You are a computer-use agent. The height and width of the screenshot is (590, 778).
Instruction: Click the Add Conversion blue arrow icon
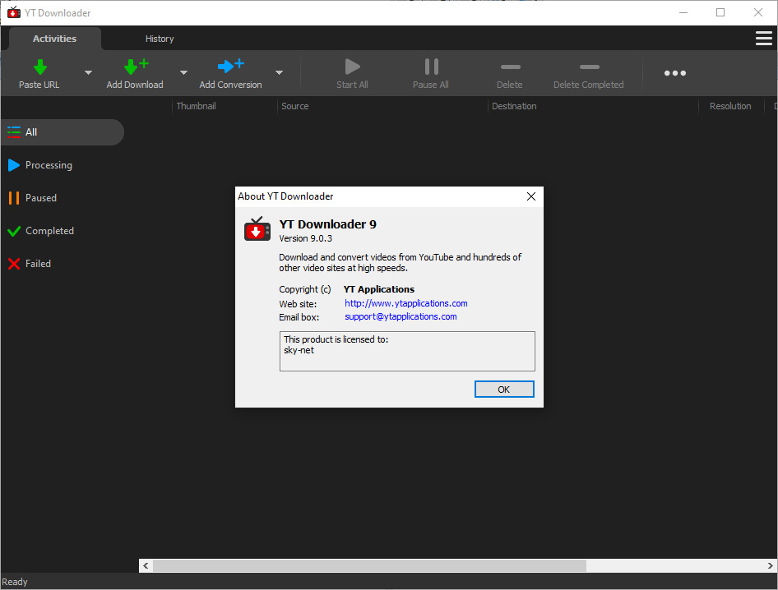pyautogui.click(x=231, y=66)
